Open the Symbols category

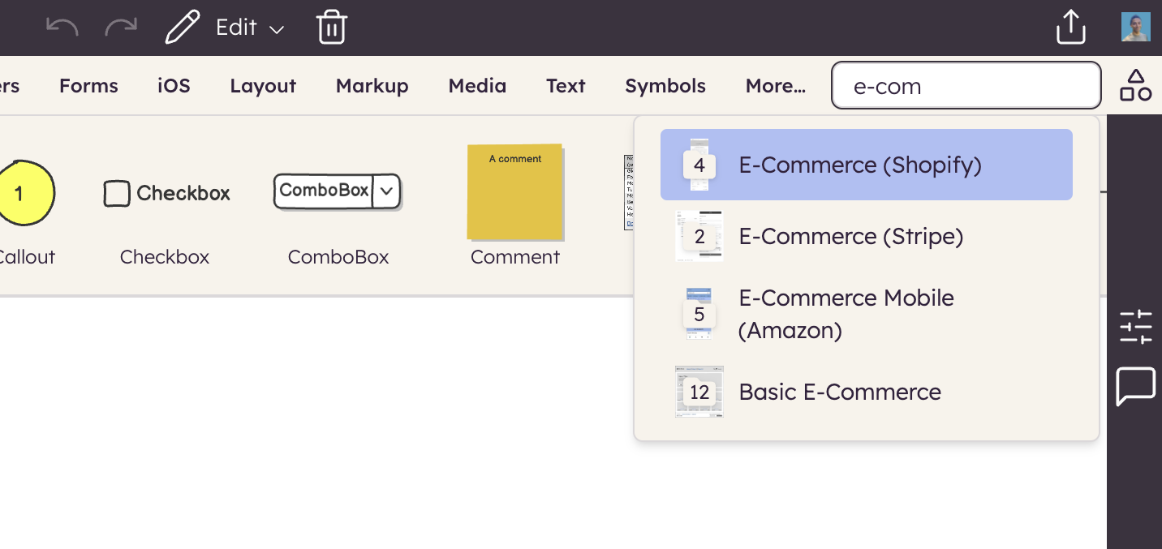click(x=665, y=86)
